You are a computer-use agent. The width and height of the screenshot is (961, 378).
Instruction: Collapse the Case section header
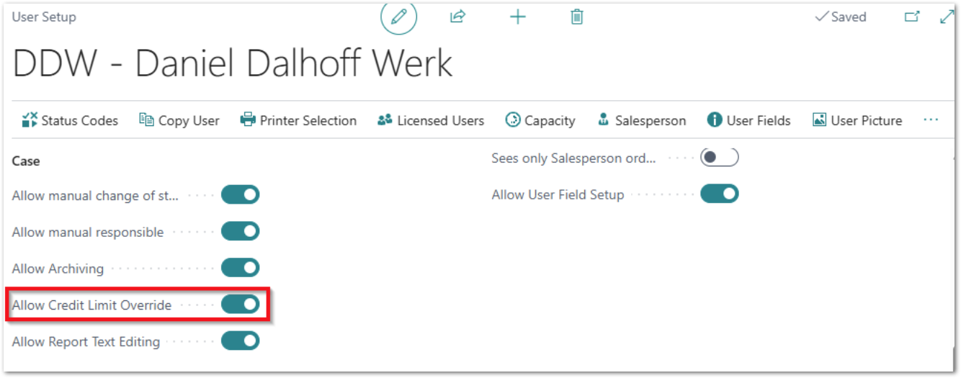click(26, 161)
